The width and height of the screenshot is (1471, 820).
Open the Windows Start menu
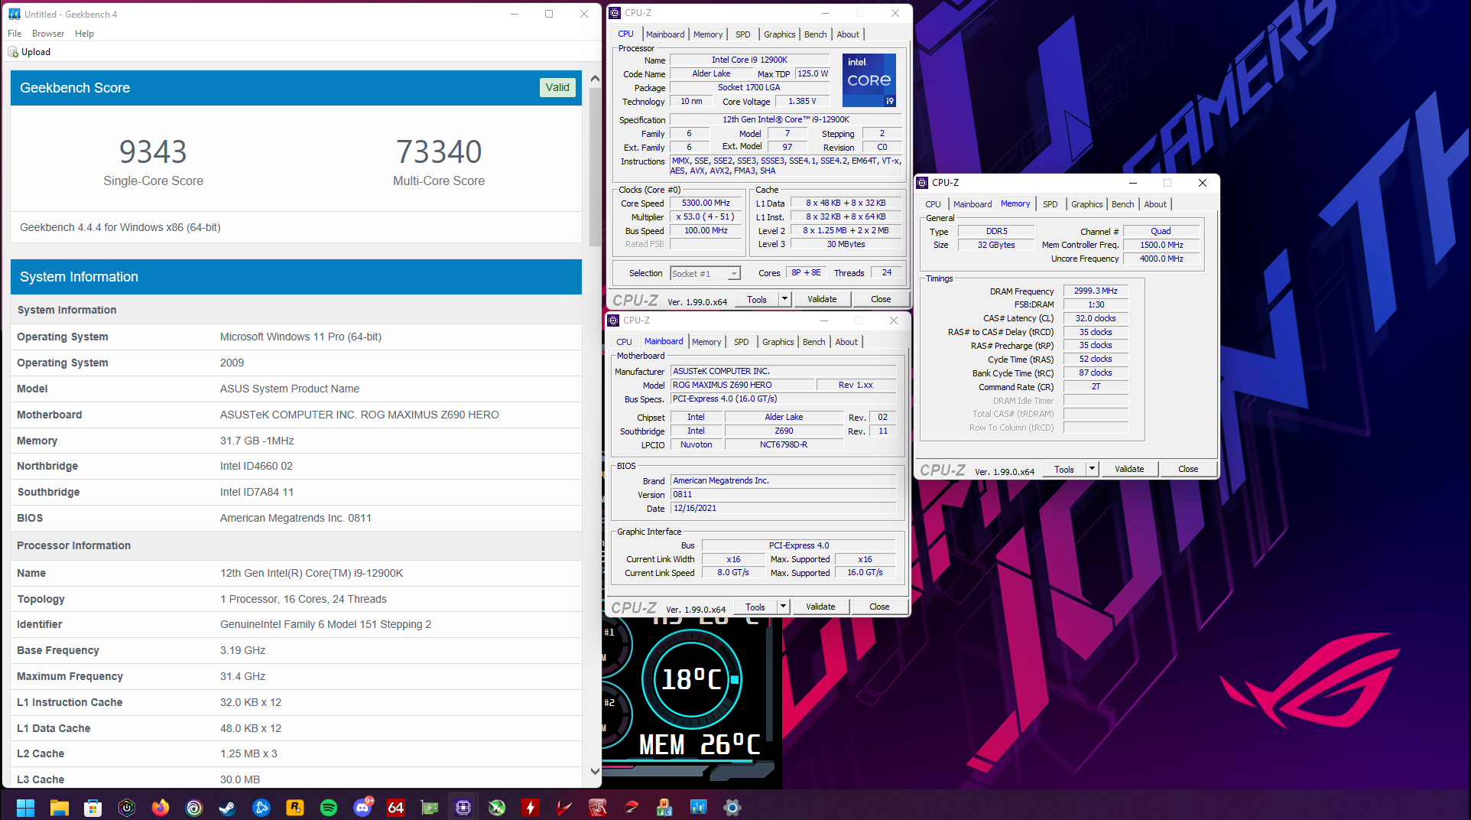(x=25, y=807)
